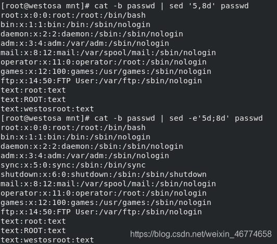This screenshot has height=244, width=277.
Task: Click the blog.csdn.net watermark URL
Action: pos(201,234)
